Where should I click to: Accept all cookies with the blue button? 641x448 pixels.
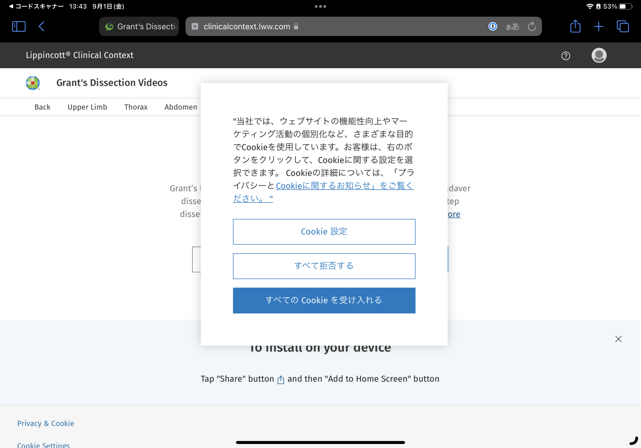pyautogui.click(x=324, y=301)
